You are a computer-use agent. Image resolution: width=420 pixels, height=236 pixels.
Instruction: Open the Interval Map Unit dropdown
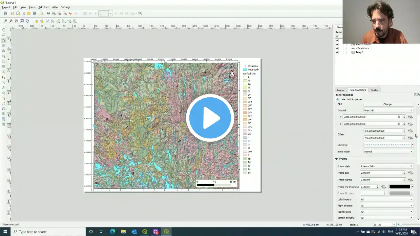[x=388, y=110]
